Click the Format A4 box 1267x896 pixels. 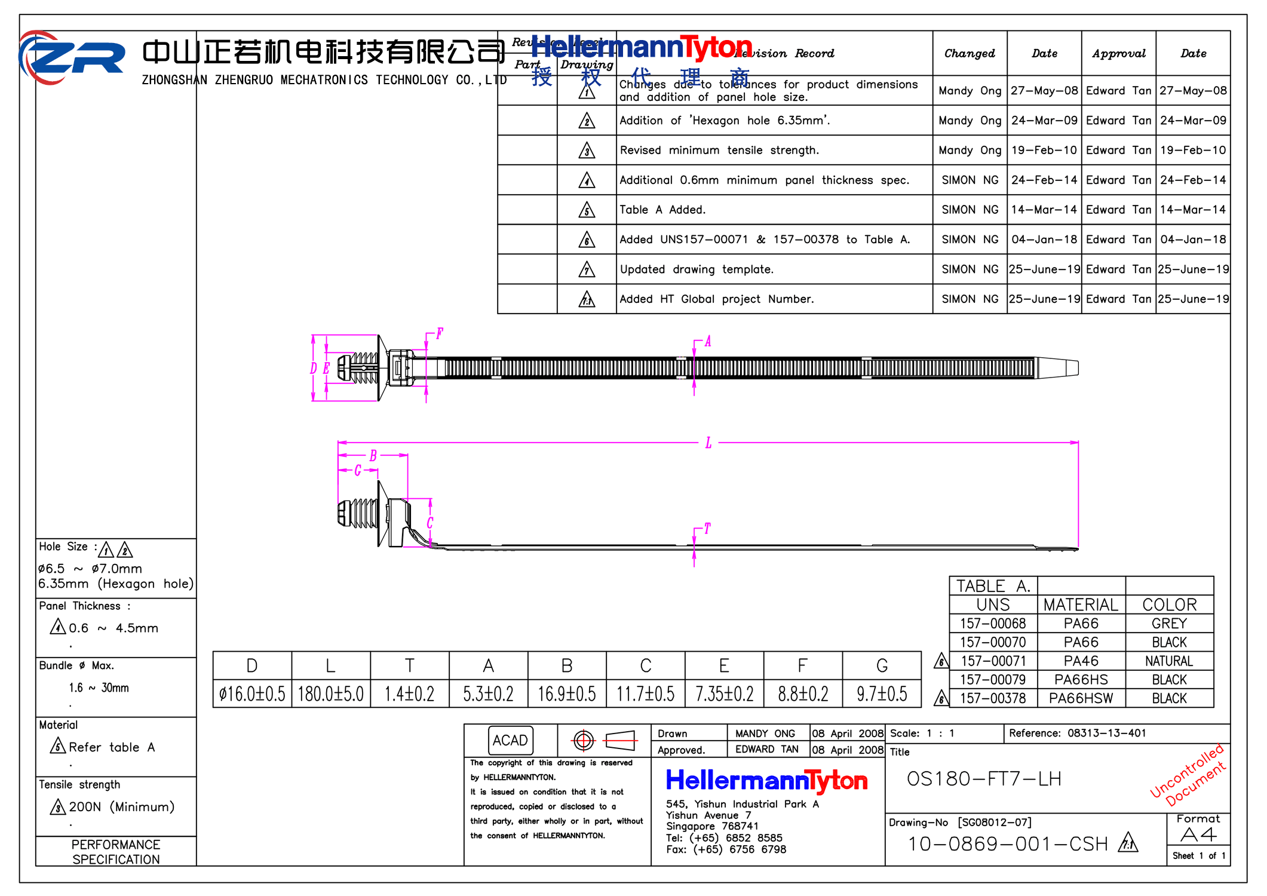tap(1198, 829)
